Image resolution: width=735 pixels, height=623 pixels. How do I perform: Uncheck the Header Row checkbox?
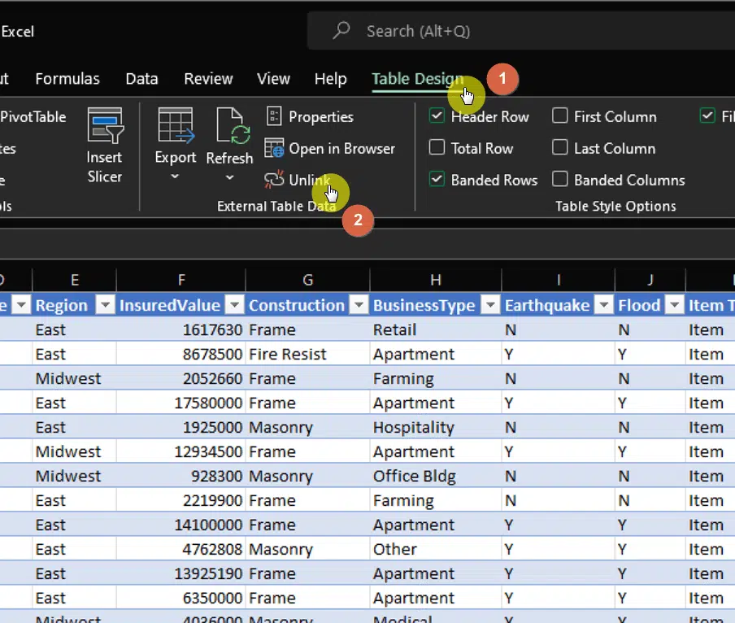pos(437,115)
